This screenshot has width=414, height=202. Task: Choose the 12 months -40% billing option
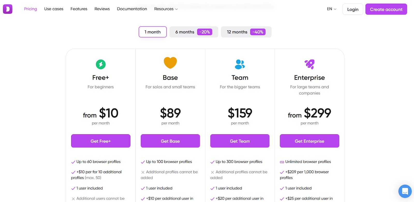click(x=246, y=32)
